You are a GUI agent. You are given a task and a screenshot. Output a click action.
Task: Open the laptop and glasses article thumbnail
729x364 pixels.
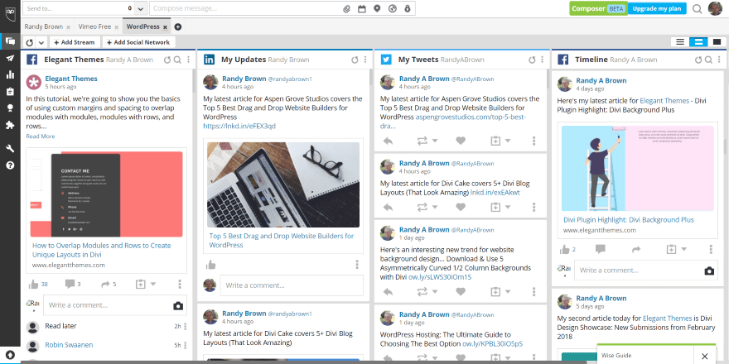pyautogui.click(x=283, y=184)
